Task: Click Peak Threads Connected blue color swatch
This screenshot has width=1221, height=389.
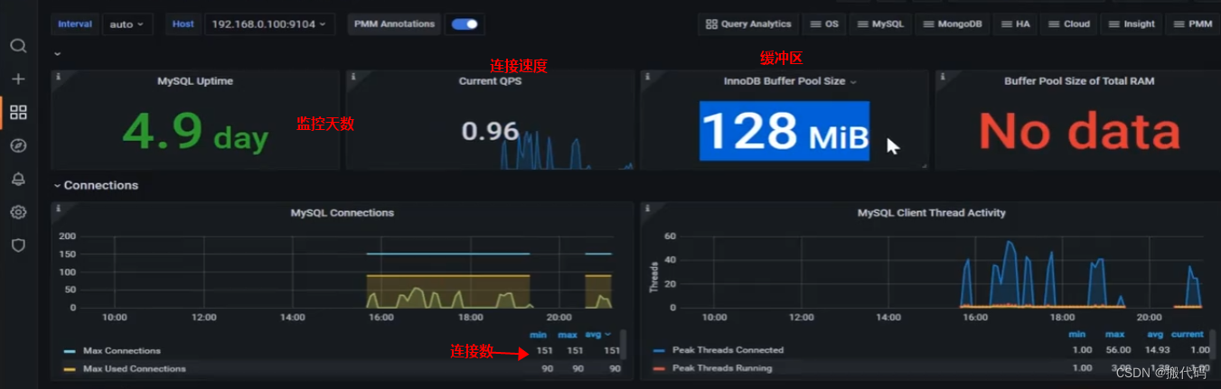Action: point(659,350)
